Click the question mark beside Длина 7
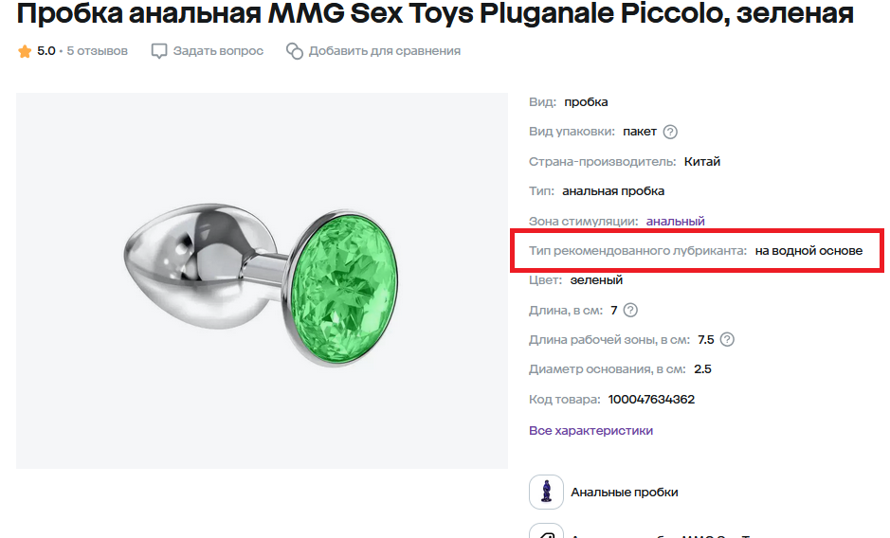890x538 pixels. coord(631,310)
